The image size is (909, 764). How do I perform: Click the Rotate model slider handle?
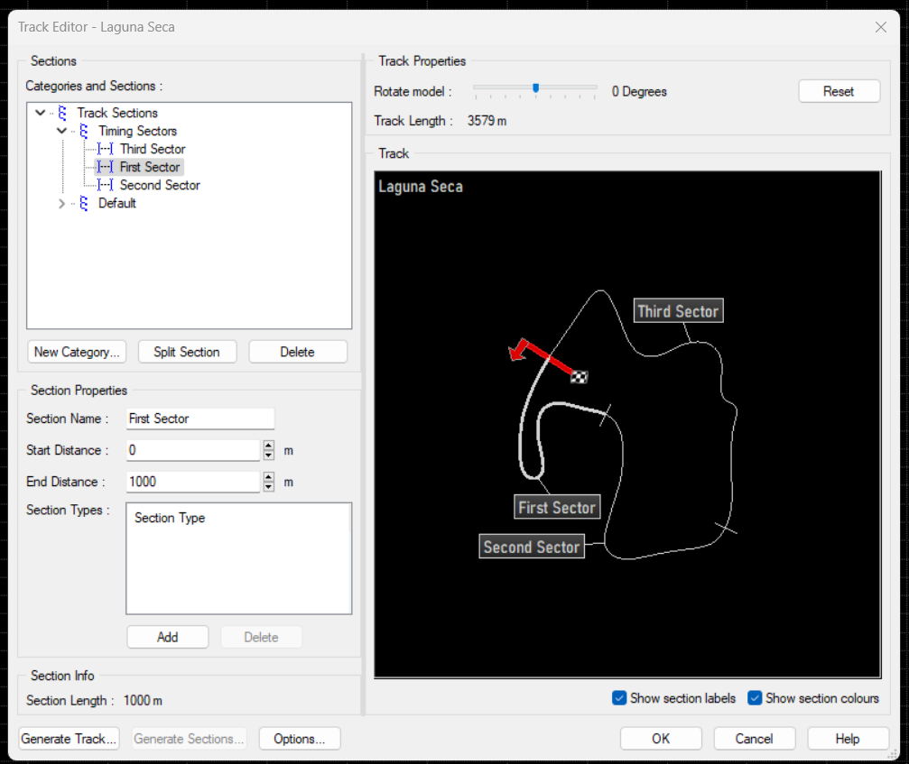coord(535,88)
